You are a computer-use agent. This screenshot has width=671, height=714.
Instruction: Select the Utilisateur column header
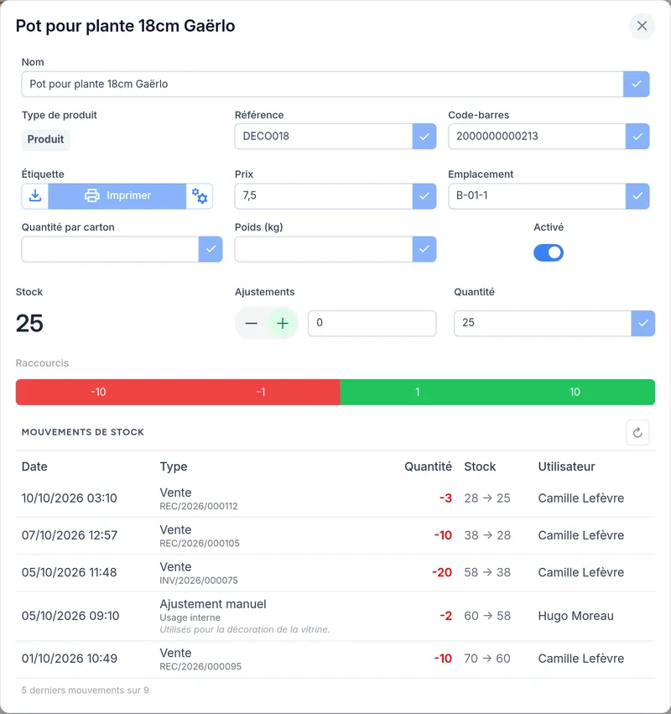[566, 466]
